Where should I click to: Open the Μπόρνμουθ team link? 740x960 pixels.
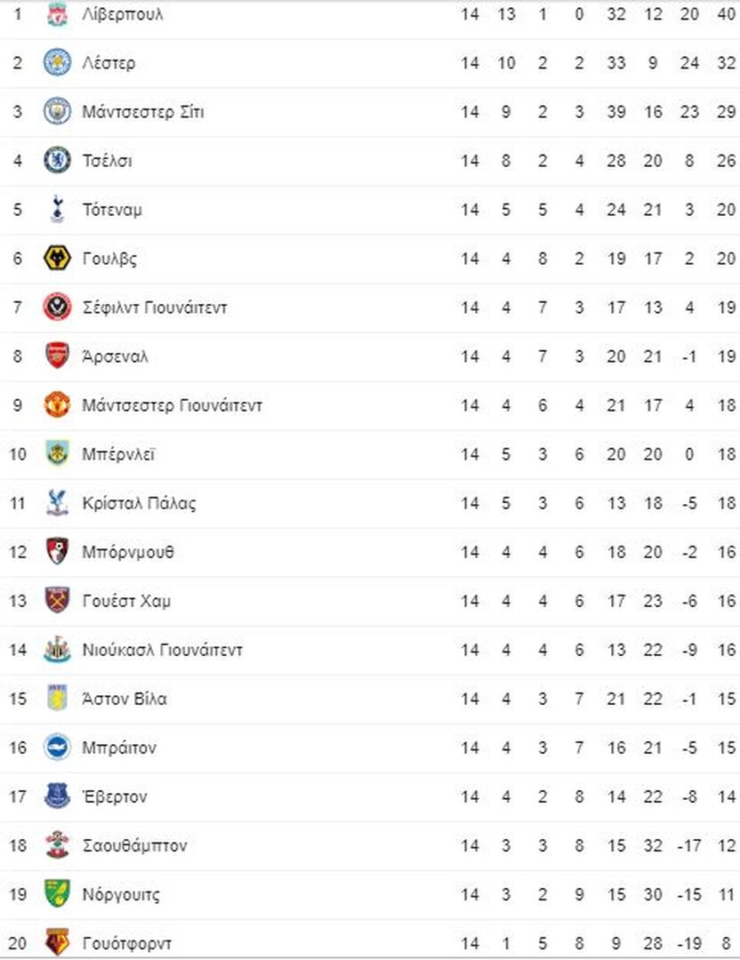click(128, 552)
